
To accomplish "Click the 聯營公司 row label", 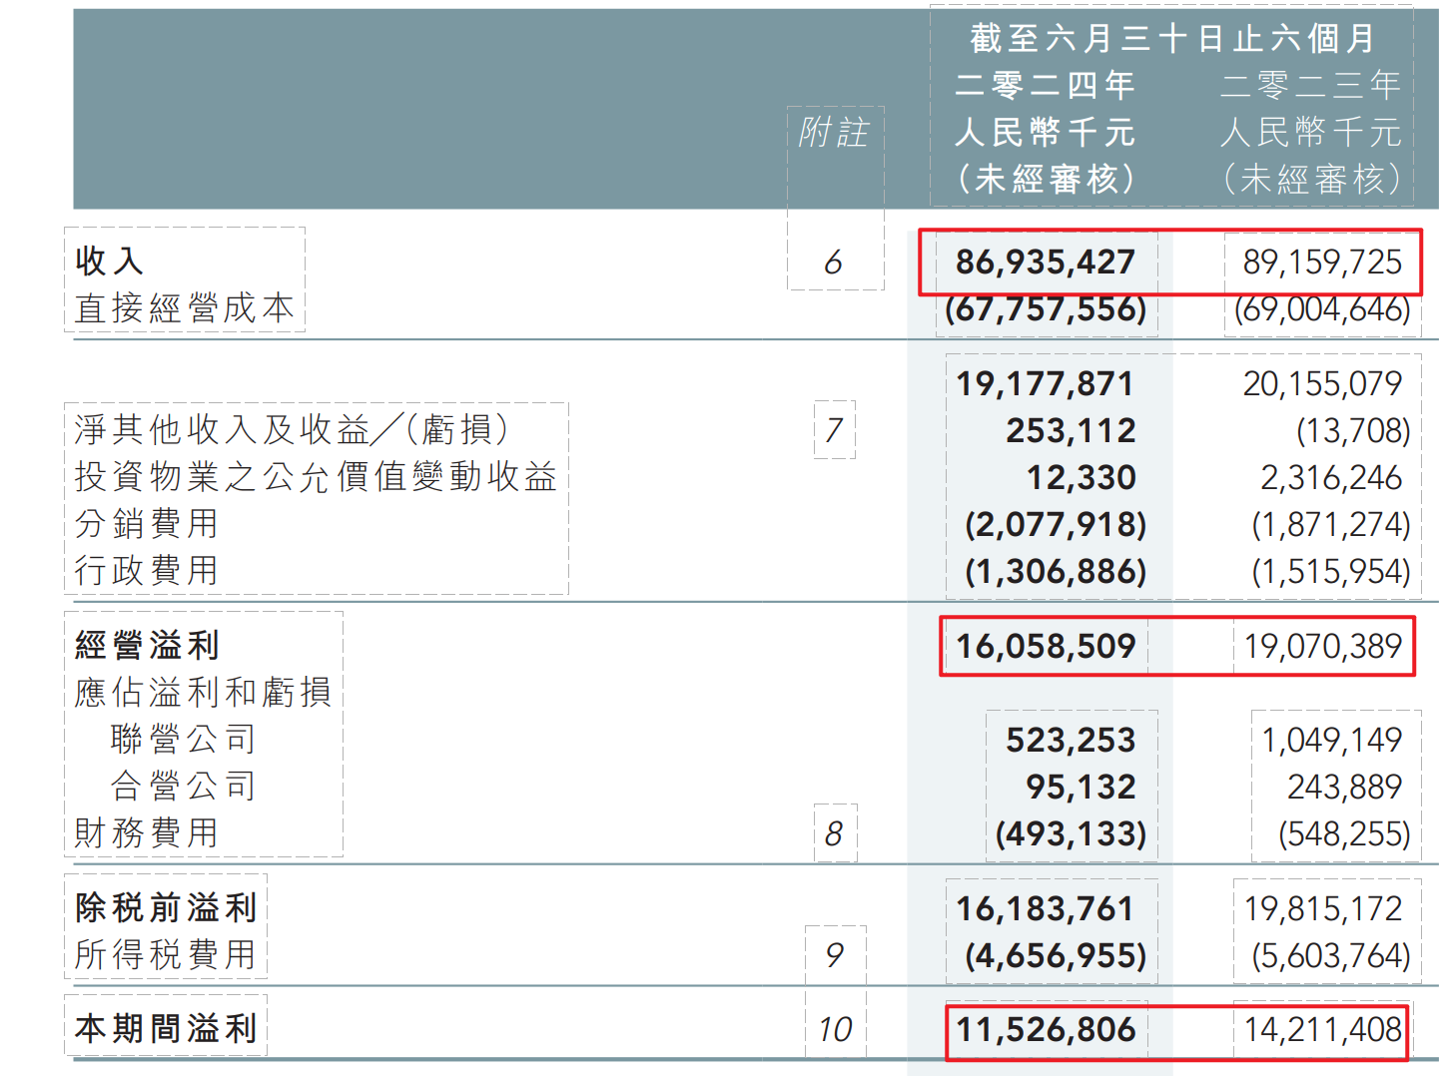I will [184, 740].
